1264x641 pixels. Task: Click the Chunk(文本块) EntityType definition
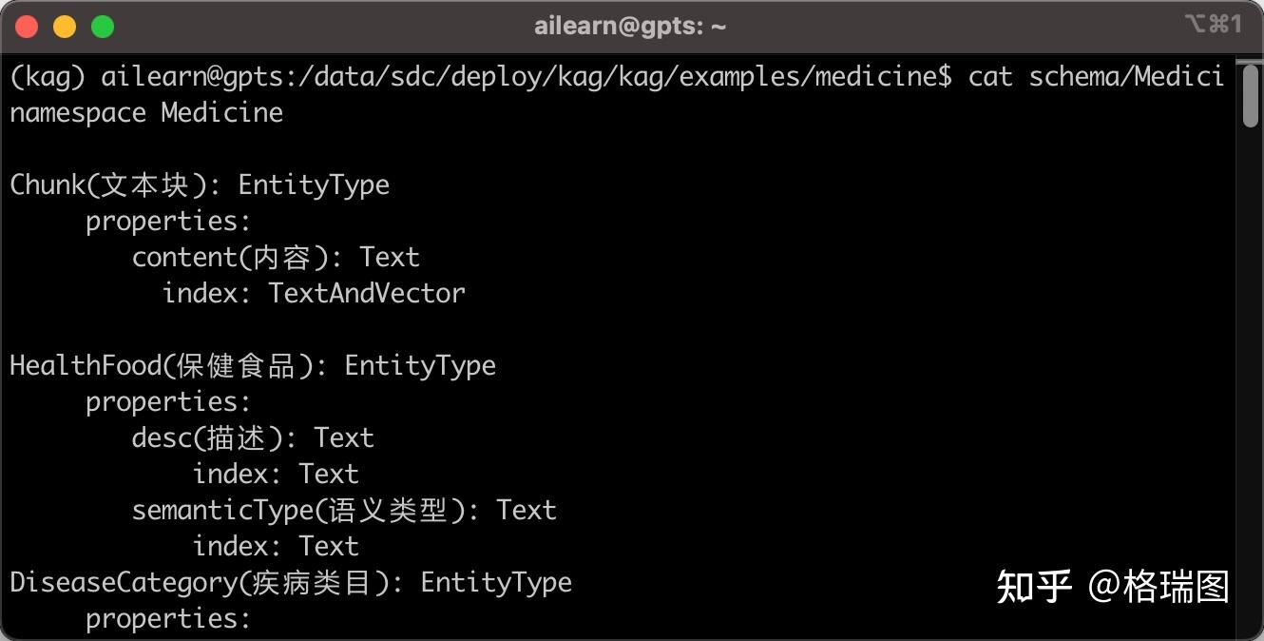click(199, 185)
